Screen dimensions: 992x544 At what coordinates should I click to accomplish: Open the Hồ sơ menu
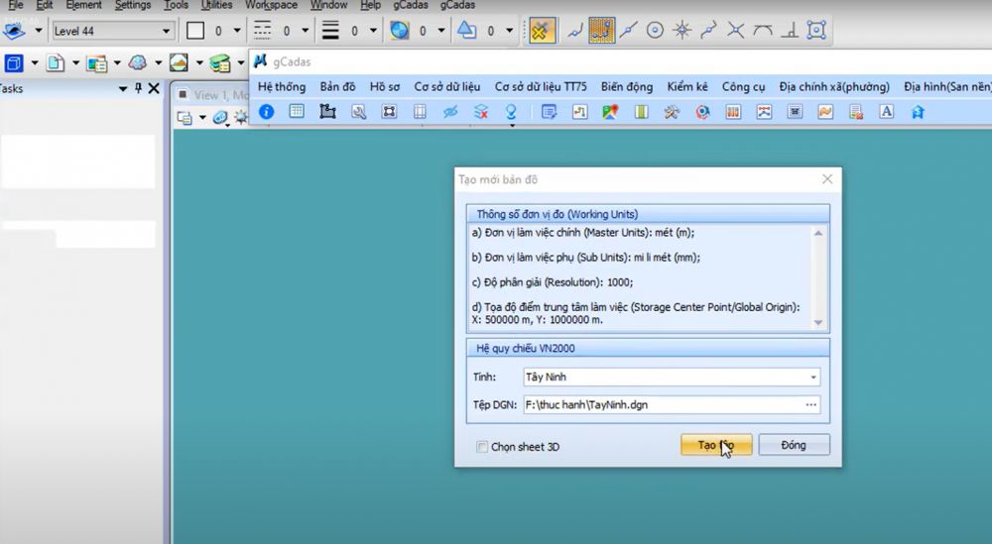coord(385,86)
